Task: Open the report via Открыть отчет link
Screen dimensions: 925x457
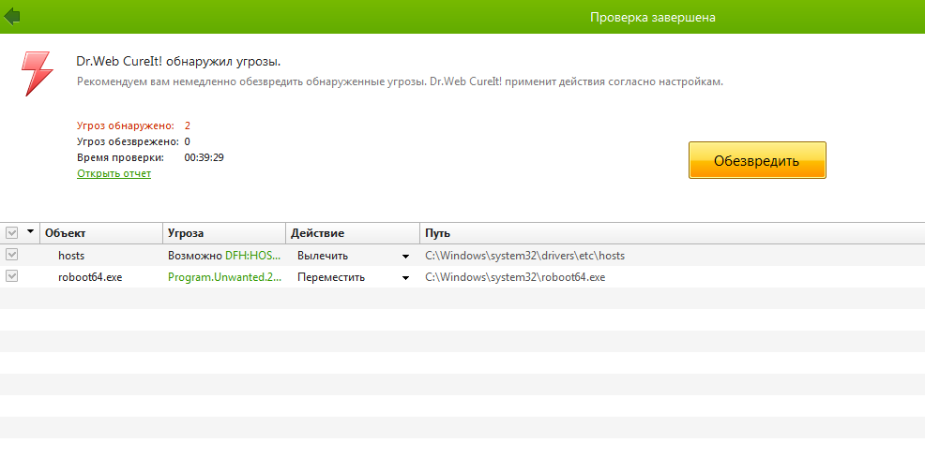Action: (x=114, y=173)
